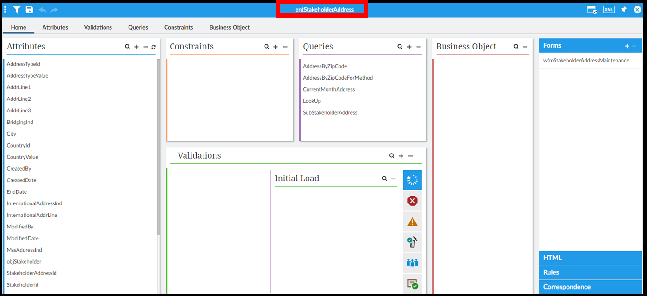The width and height of the screenshot is (647, 296).
Task: Select the AddressByZipCodeForMethod query
Action: (x=338, y=78)
